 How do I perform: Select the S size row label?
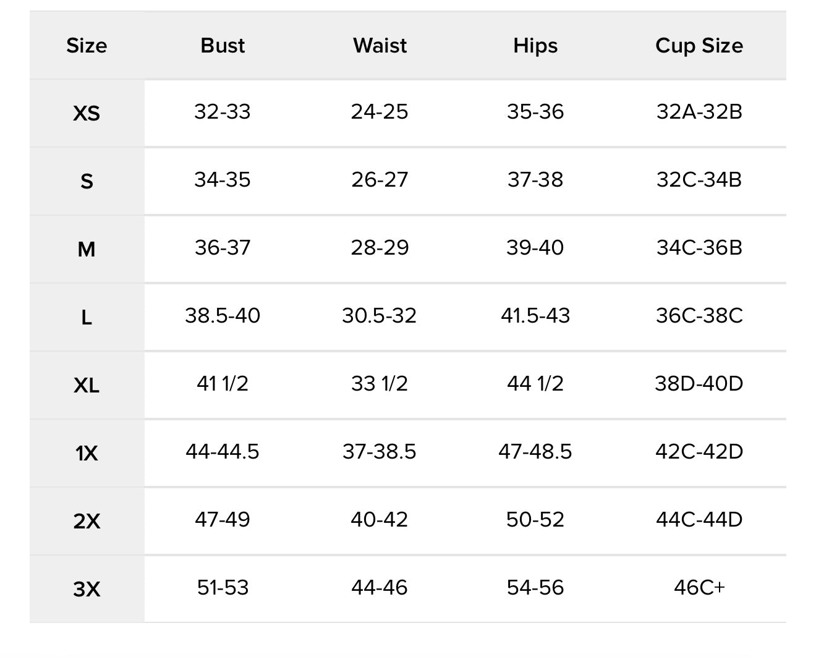[87, 181]
